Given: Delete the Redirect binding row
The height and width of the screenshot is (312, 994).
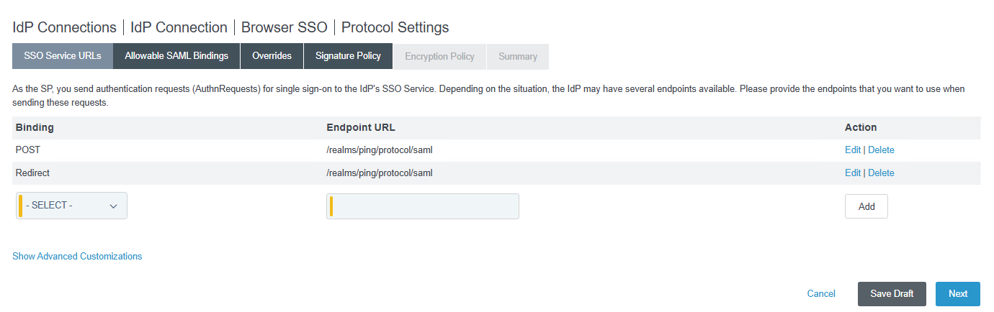Looking at the screenshot, I should pos(881,173).
